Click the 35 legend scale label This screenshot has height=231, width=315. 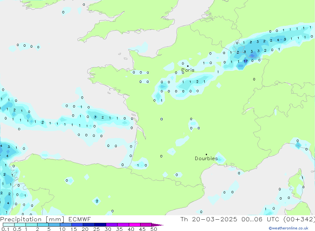[x=119, y=229]
